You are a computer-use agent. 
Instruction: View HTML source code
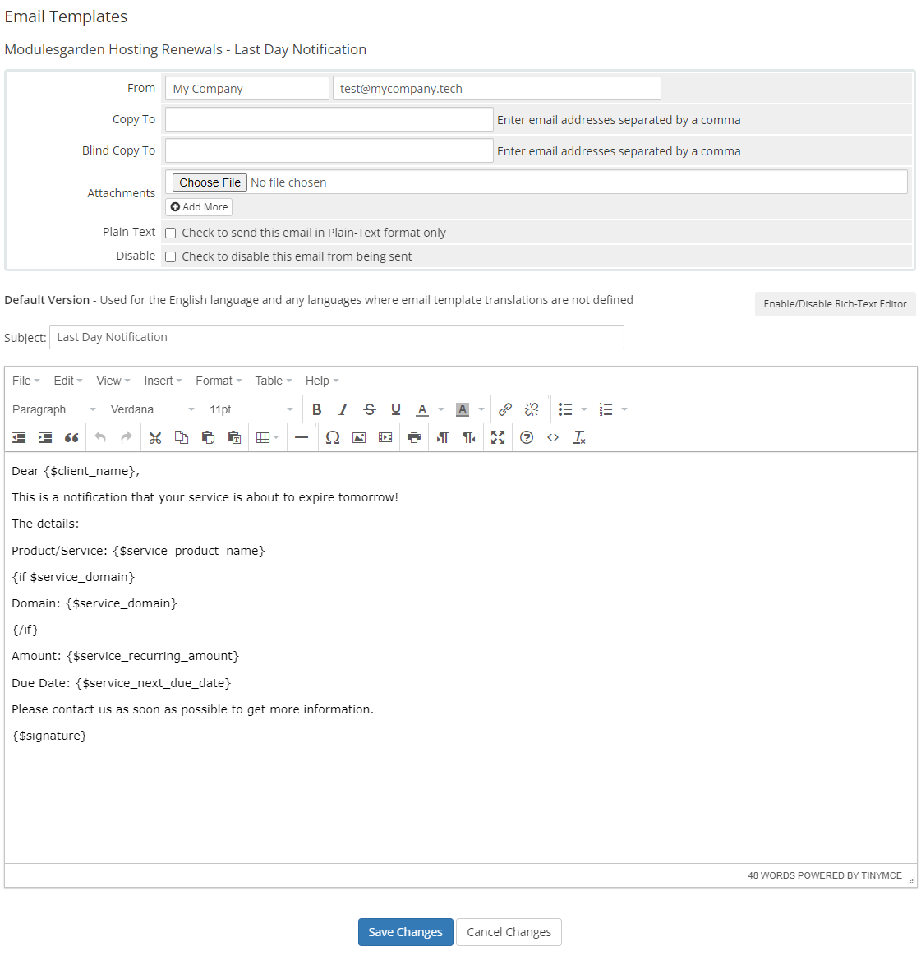pyautogui.click(x=553, y=437)
